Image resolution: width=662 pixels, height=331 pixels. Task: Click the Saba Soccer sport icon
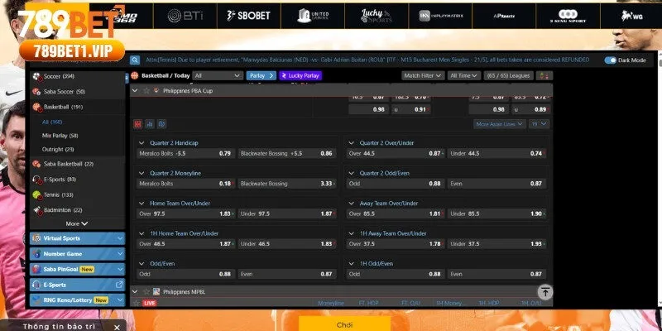tap(36, 92)
